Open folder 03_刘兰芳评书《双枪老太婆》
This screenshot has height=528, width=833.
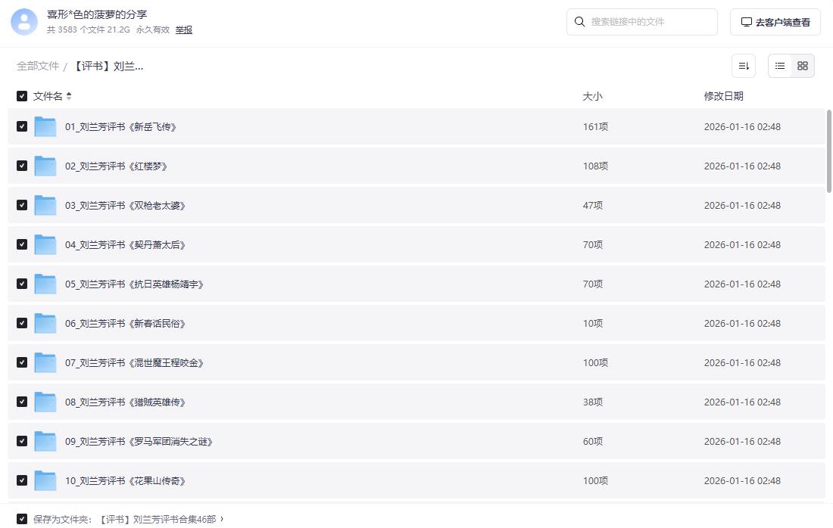click(126, 205)
